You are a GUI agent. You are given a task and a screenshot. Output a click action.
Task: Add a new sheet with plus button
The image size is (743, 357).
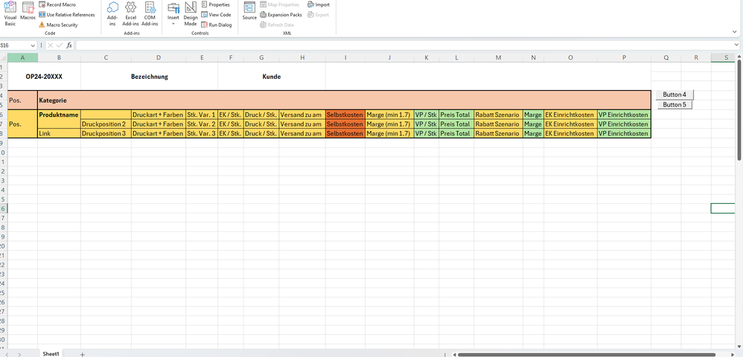82,354
